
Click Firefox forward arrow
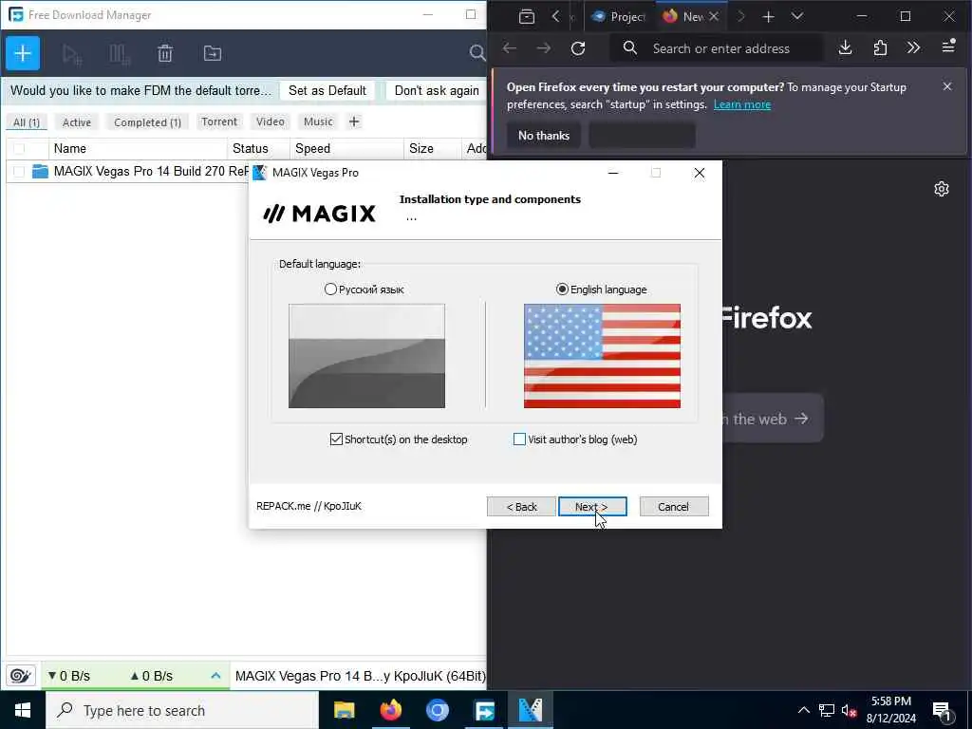(x=544, y=48)
